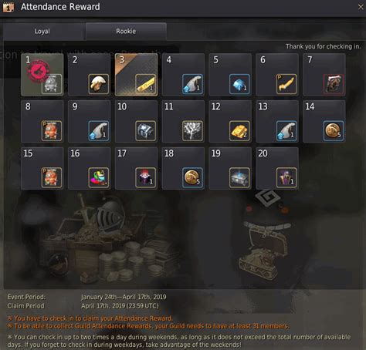Select the day 10 silver chest reward

click(145, 131)
